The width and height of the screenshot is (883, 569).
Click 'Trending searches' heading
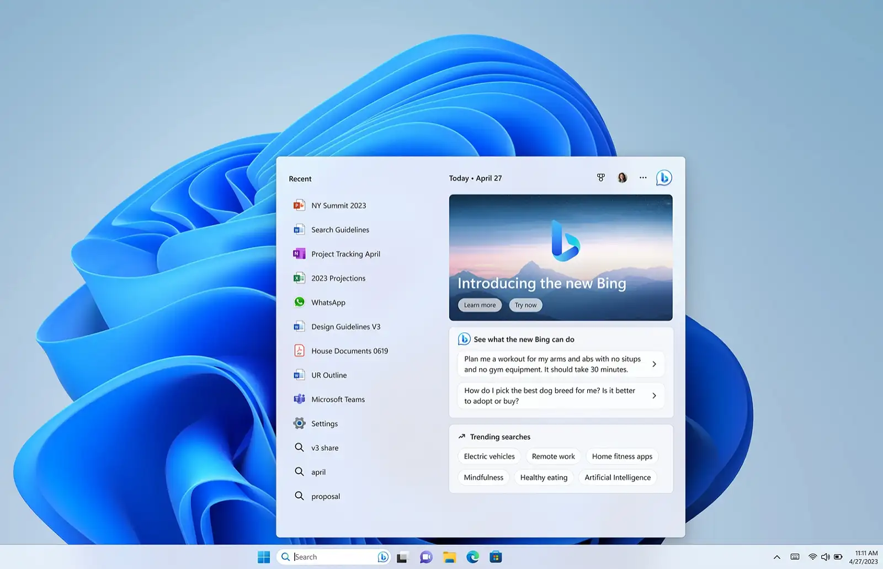(500, 437)
